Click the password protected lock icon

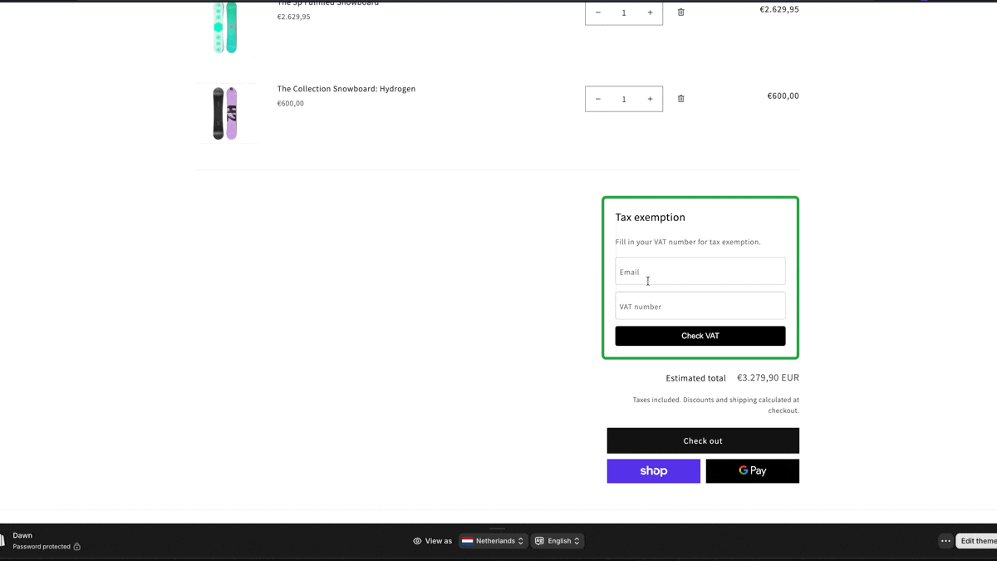[x=77, y=547]
